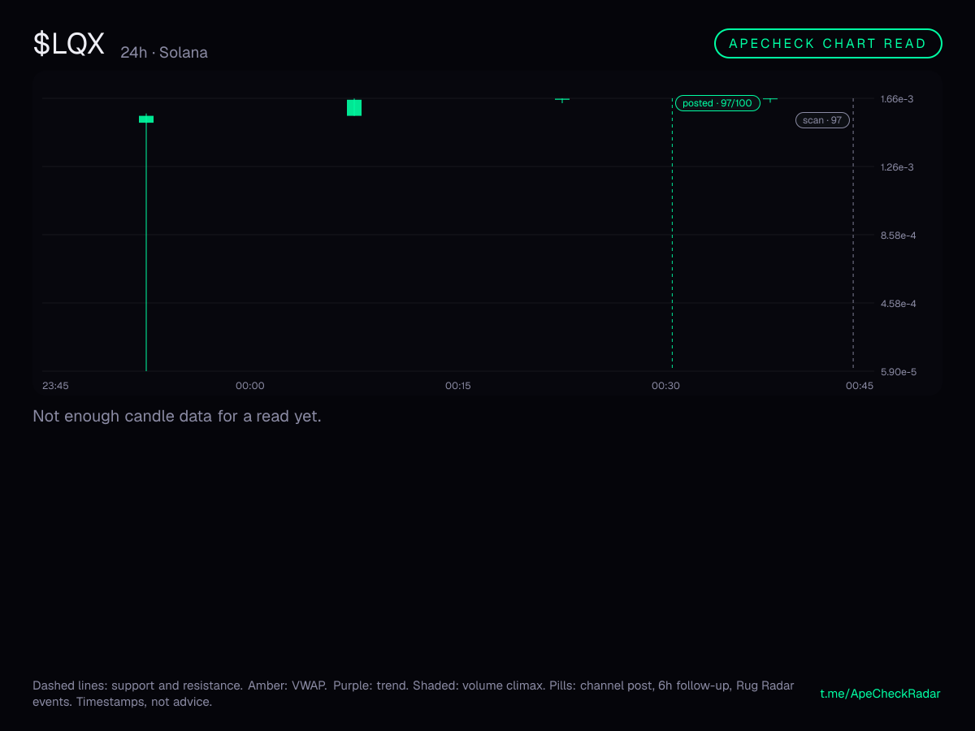The image size is (975, 731).
Task: Select the posted · 97/100 pill
Action: 717,103
